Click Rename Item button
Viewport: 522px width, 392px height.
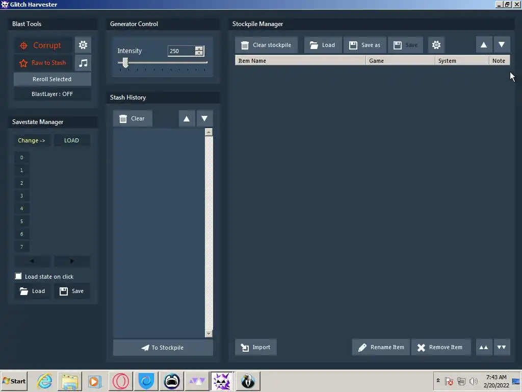click(381, 347)
